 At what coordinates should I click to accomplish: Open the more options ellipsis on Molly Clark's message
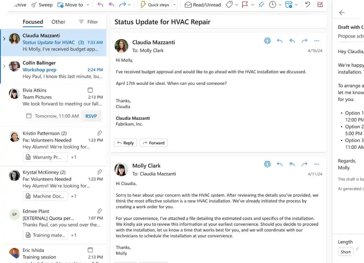317,164
